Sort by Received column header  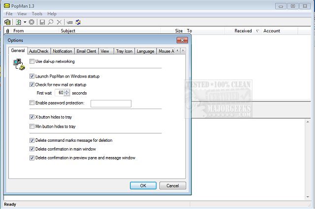tap(243, 31)
